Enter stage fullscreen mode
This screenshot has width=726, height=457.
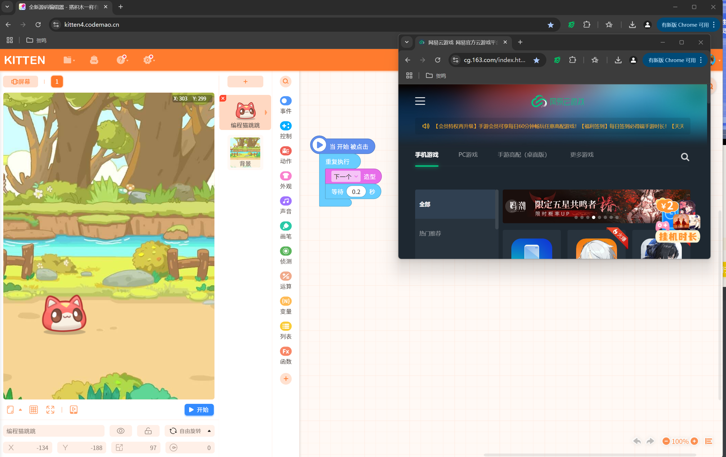(50, 410)
